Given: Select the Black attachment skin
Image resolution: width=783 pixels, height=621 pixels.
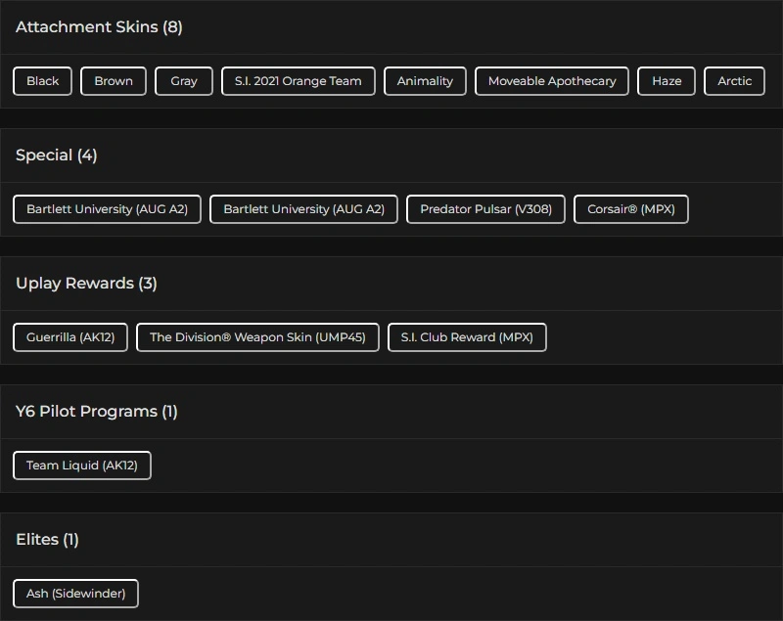Looking at the screenshot, I should pos(42,81).
